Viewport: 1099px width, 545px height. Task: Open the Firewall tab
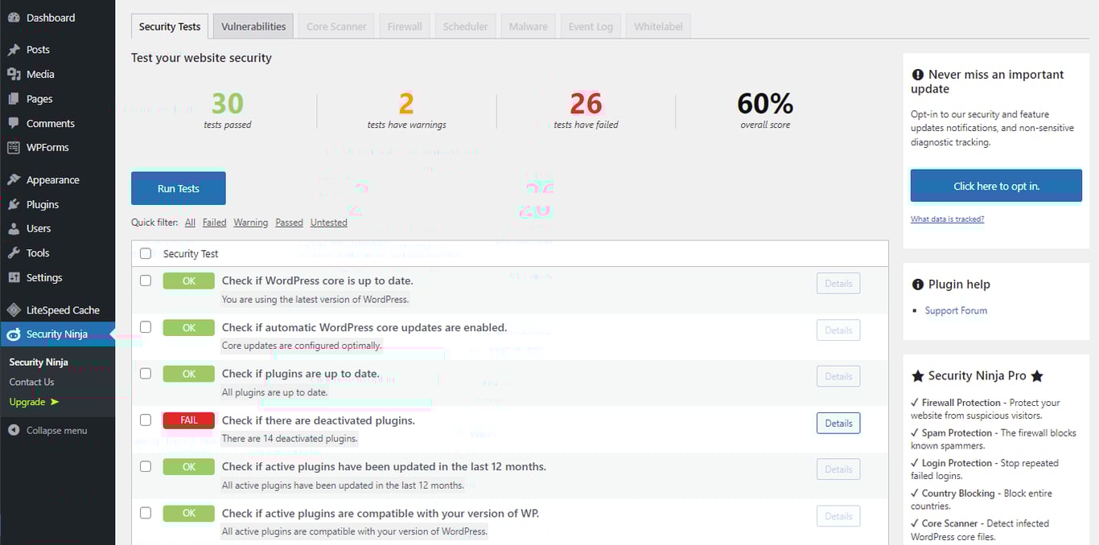pyautogui.click(x=404, y=25)
